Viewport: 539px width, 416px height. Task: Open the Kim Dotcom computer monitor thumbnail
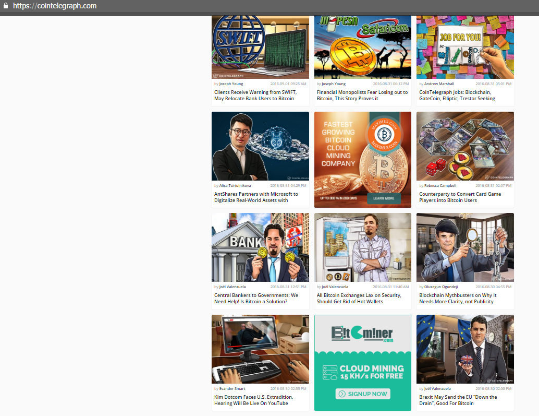point(260,349)
